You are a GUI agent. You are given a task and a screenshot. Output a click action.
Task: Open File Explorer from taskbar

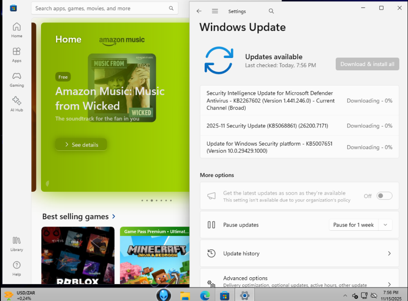click(185, 295)
